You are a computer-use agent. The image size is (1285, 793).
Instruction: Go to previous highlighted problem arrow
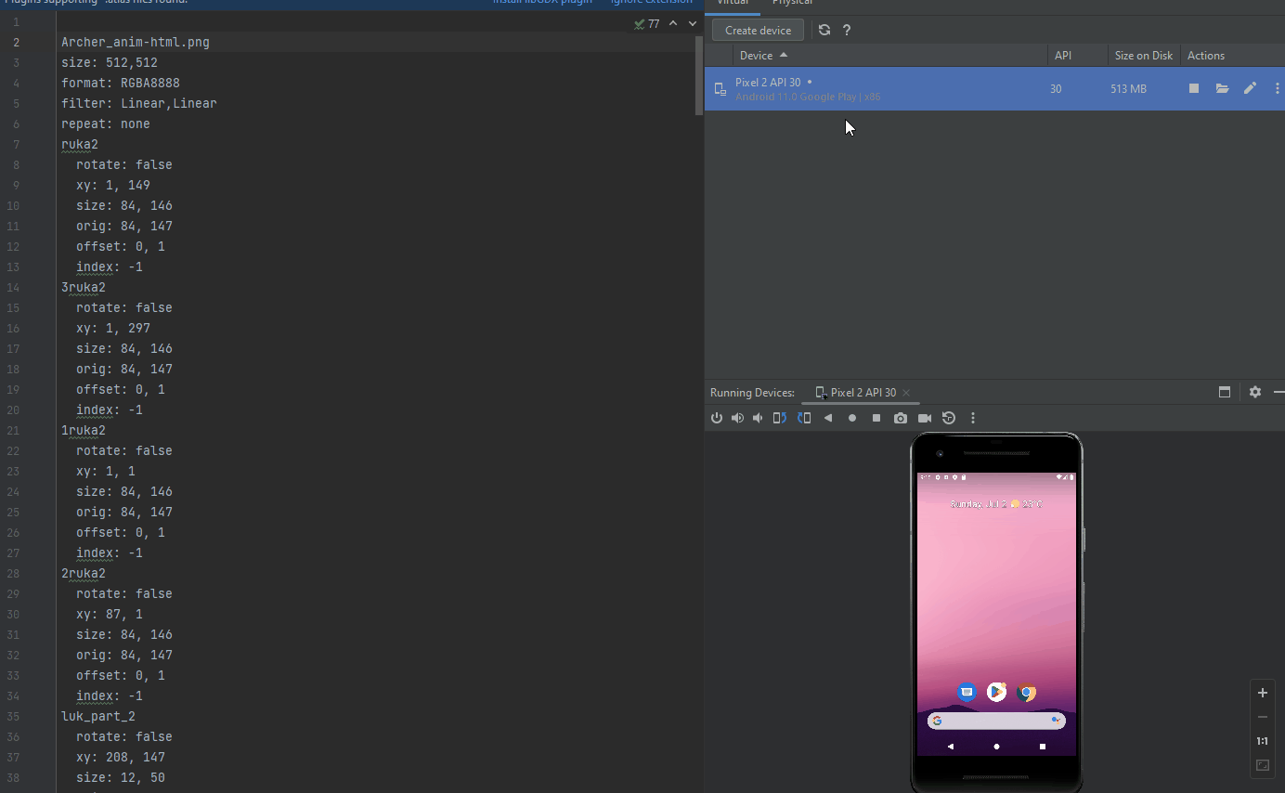tap(673, 23)
